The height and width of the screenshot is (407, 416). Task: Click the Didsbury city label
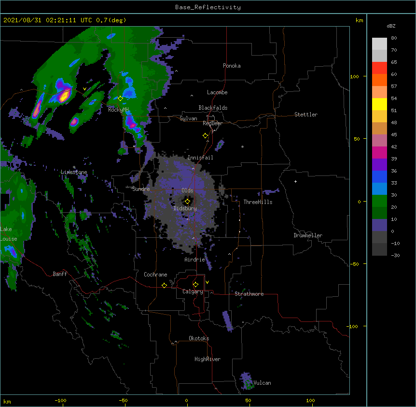pos(185,208)
